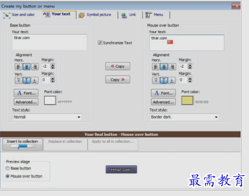Align Base button text to bottom
Viewport: 249px width, 196px height.
(x=35, y=80)
